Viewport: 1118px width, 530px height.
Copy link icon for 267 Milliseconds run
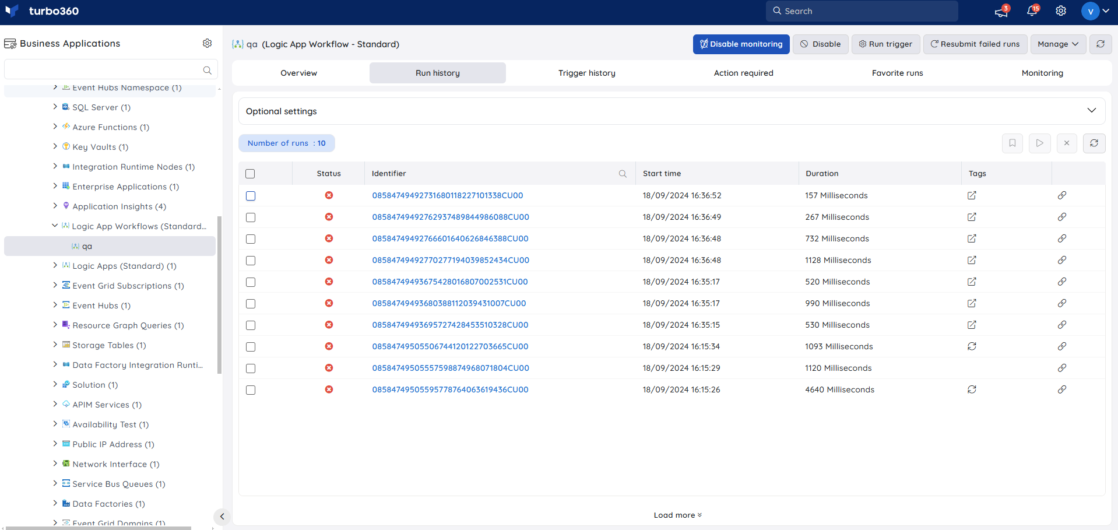[x=1062, y=217]
